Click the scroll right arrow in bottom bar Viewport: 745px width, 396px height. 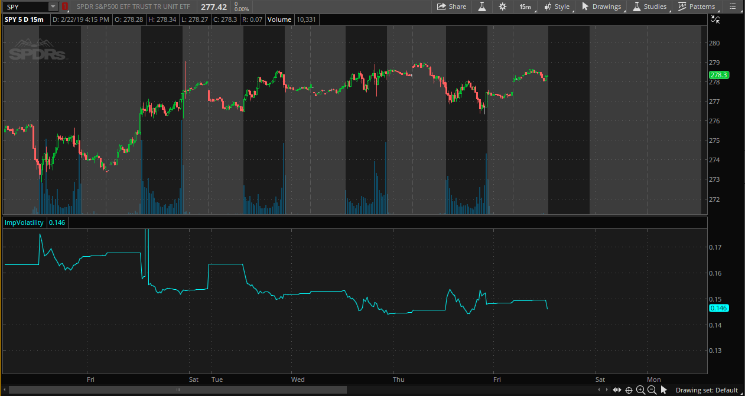tap(607, 390)
